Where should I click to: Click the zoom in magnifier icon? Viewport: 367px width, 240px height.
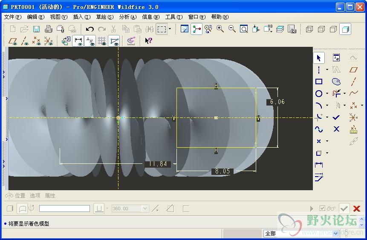point(220,29)
